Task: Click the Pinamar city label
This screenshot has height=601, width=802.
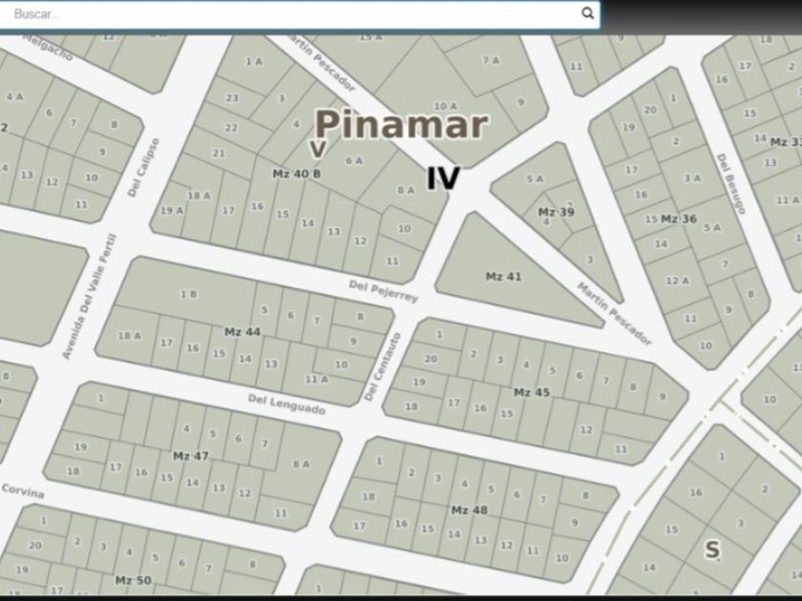Action: click(402, 124)
